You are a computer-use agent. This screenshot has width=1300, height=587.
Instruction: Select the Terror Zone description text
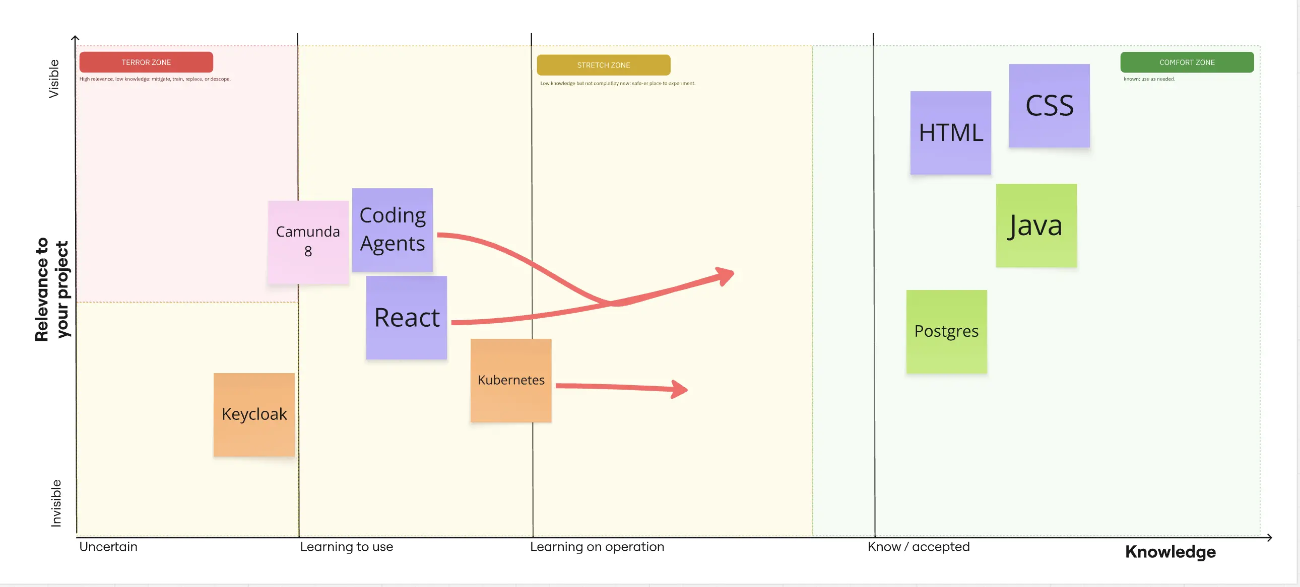pyautogui.click(x=155, y=79)
